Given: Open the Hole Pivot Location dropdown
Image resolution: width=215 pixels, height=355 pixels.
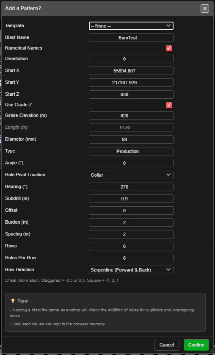Looking at the screenshot, I should point(131,175).
